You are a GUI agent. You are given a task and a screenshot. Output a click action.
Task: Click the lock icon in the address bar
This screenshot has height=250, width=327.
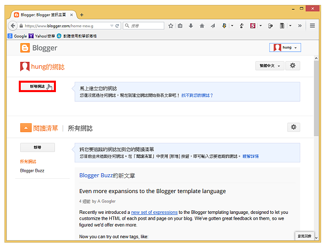click(x=21, y=26)
